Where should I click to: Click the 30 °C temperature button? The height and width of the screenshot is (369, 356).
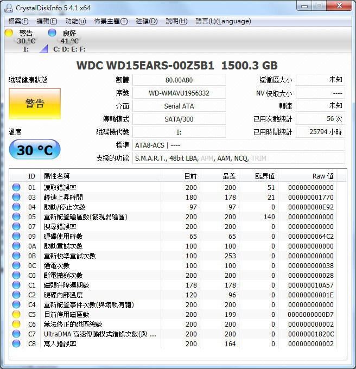(35, 150)
